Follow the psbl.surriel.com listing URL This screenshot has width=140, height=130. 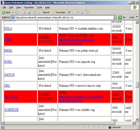point(76,42)
